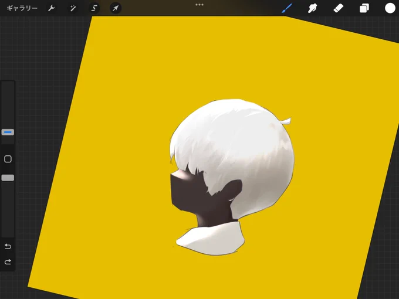Activate the Selection S tool
This screenshot has width=399, height=299.
[94, 8]
